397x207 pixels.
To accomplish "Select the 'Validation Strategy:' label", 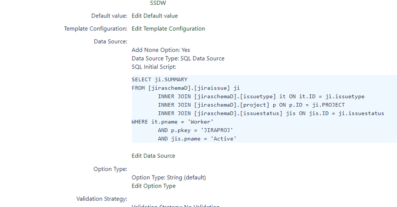I will coord(102,199).
